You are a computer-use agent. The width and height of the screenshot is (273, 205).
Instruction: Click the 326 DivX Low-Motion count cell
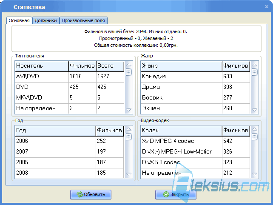click(236, 152)
